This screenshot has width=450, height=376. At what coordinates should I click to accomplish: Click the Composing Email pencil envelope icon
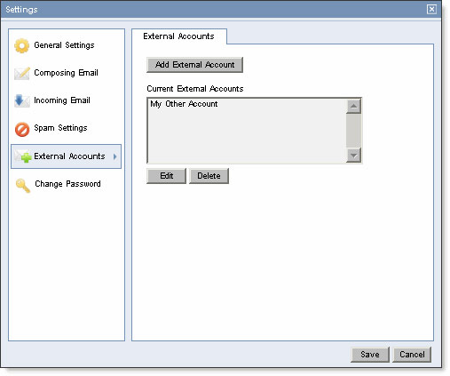tap(22, 73)
